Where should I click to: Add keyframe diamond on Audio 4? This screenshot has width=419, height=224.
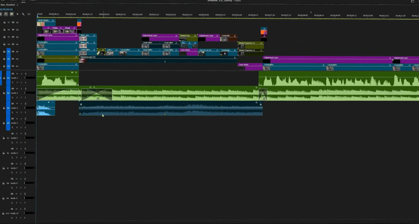21,127
